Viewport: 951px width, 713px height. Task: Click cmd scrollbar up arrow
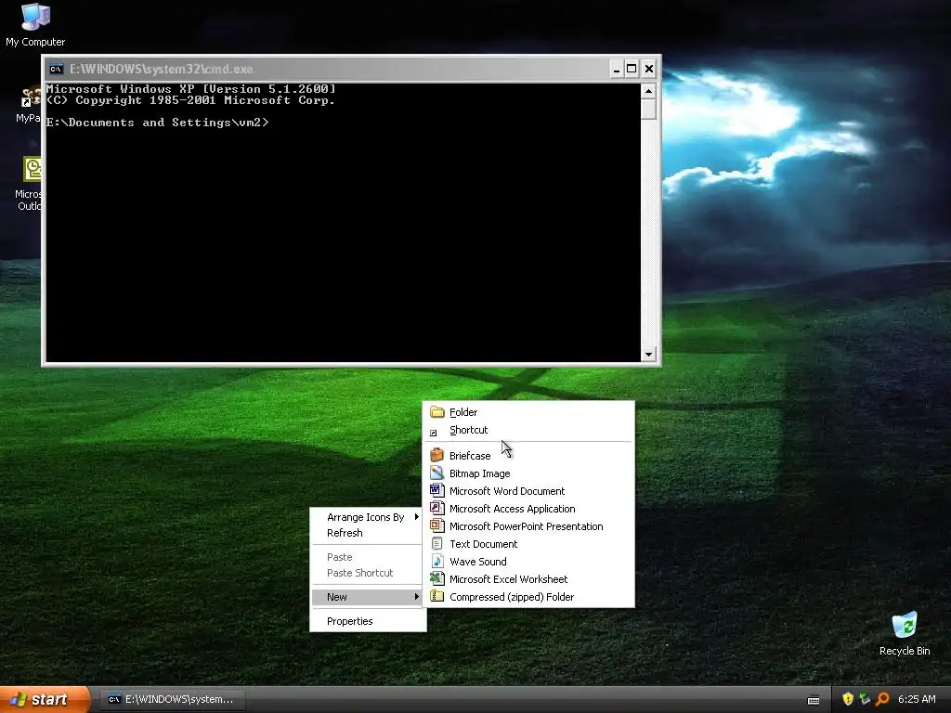648,92
